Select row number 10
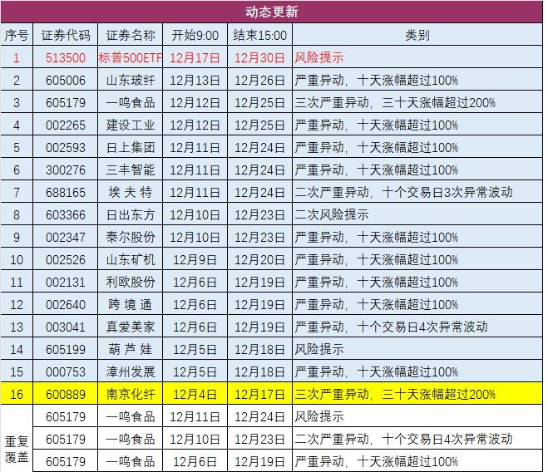 coord(17,259)
